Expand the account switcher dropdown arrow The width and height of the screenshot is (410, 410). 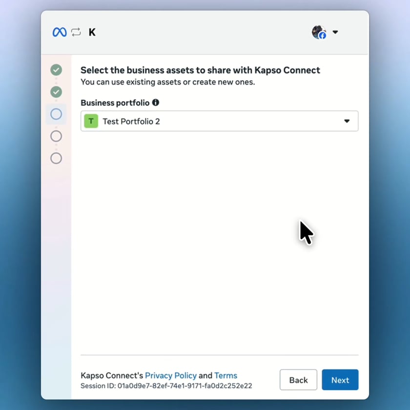click(x=335, y=32)
